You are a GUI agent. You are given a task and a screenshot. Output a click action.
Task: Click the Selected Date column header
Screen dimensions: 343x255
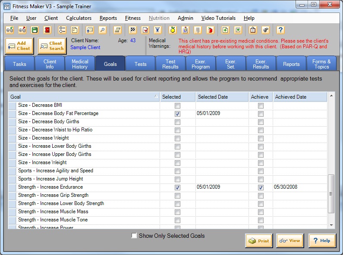tap(222, 97)
